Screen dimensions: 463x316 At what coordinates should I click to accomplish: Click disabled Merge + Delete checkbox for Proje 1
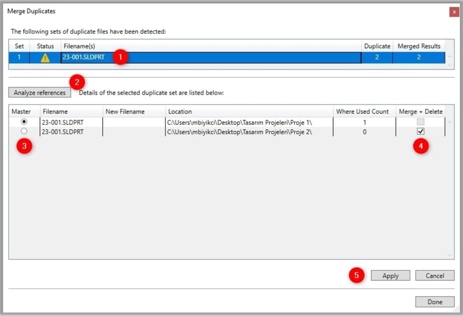421,122
